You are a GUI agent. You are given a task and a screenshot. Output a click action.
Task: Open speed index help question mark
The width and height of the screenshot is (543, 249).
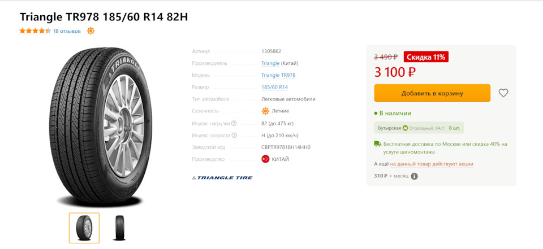point(234,135)
